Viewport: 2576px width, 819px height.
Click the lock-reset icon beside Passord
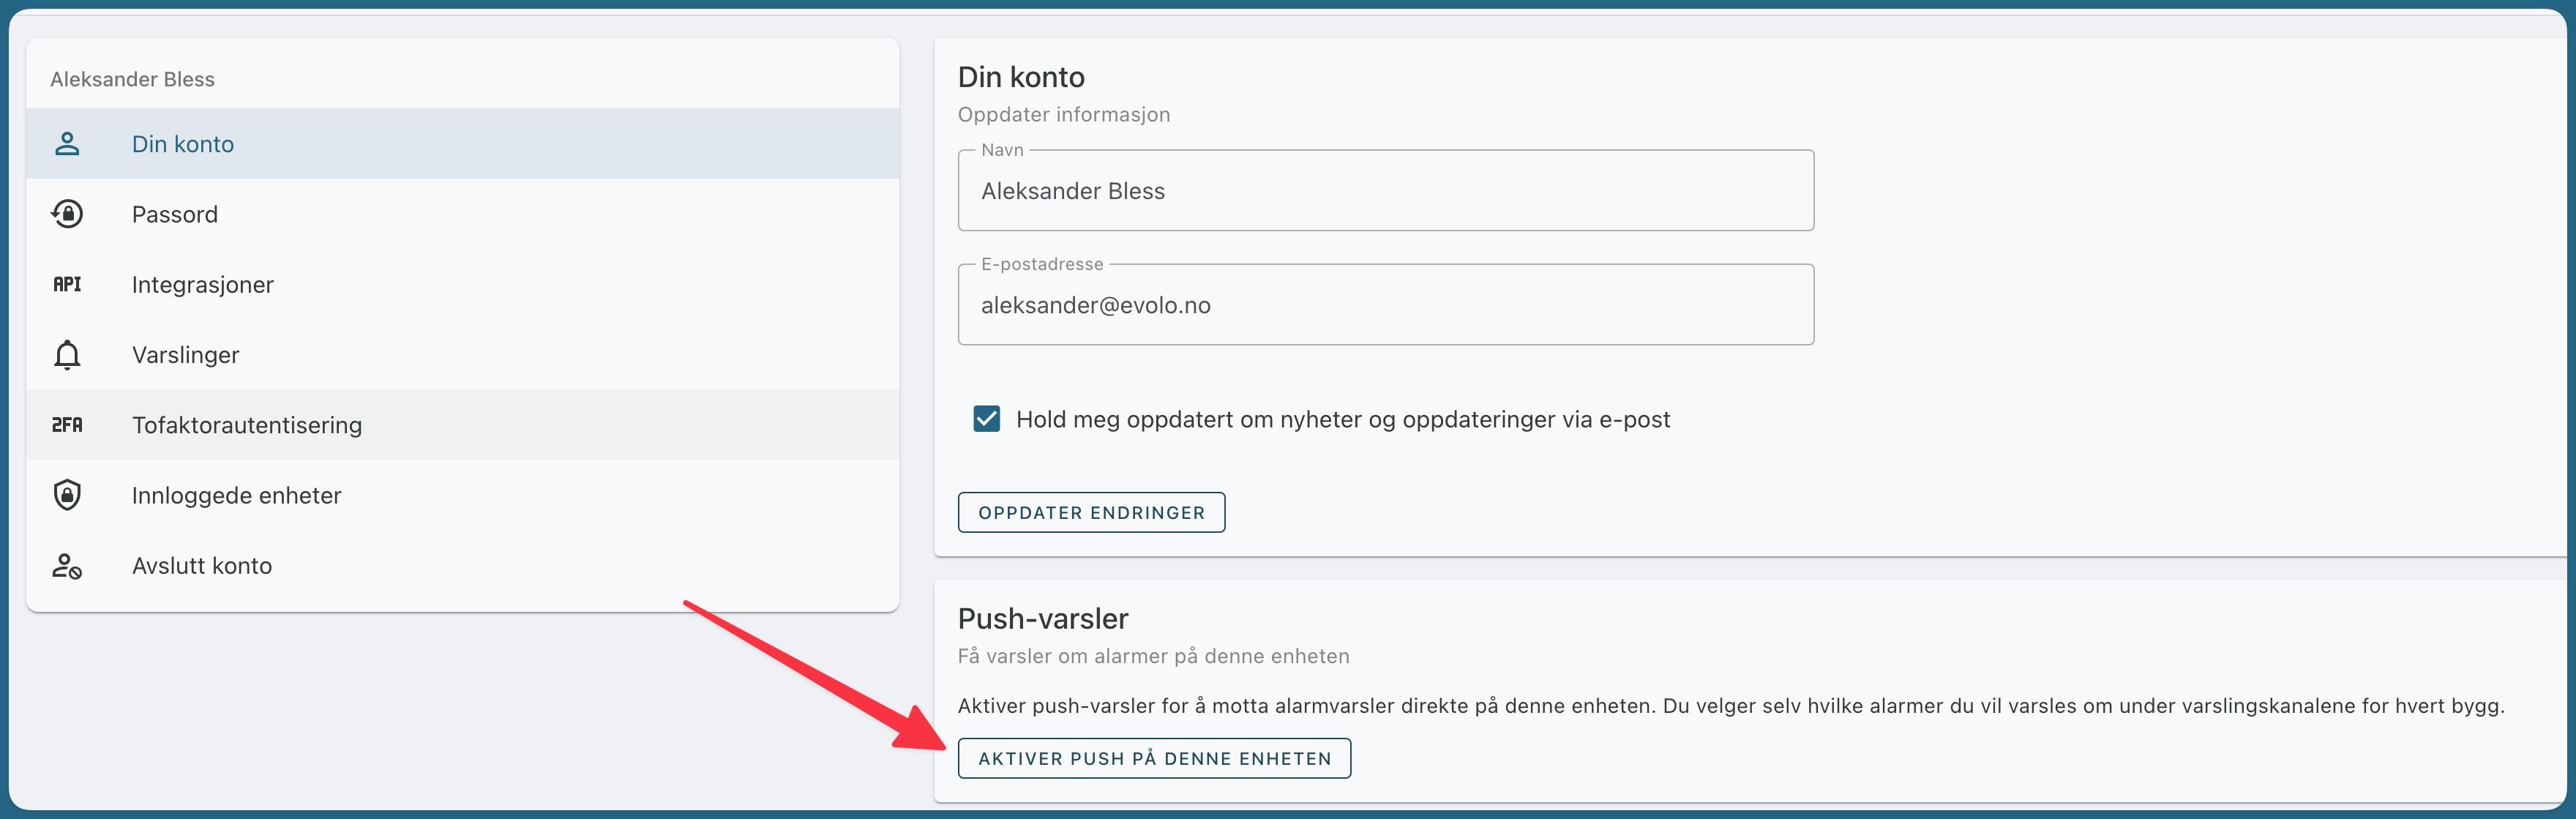tap(67, 214)
